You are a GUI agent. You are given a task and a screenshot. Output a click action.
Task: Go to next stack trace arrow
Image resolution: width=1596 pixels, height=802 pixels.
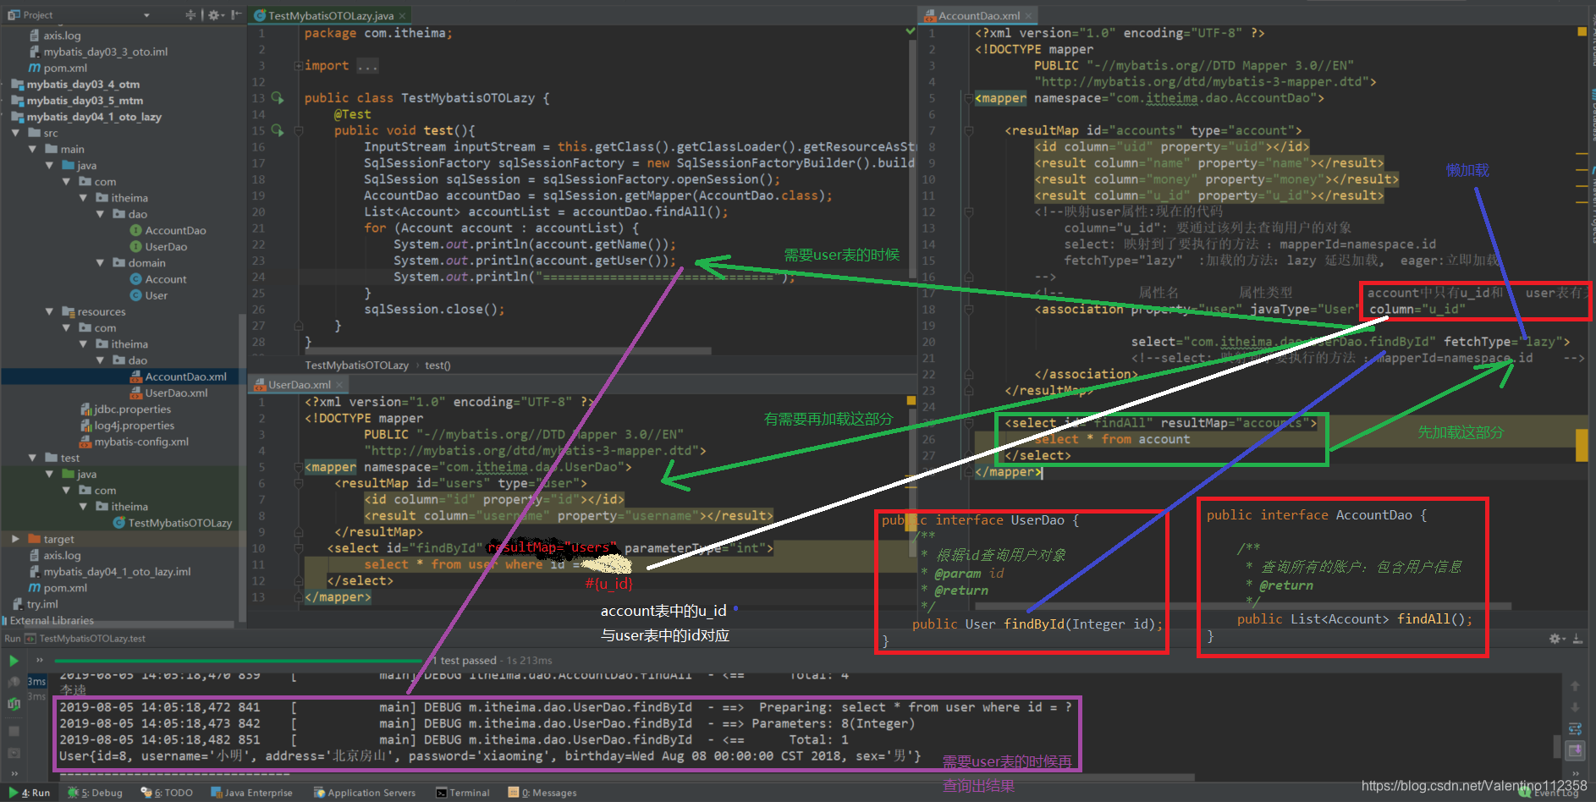[1575, 707]
